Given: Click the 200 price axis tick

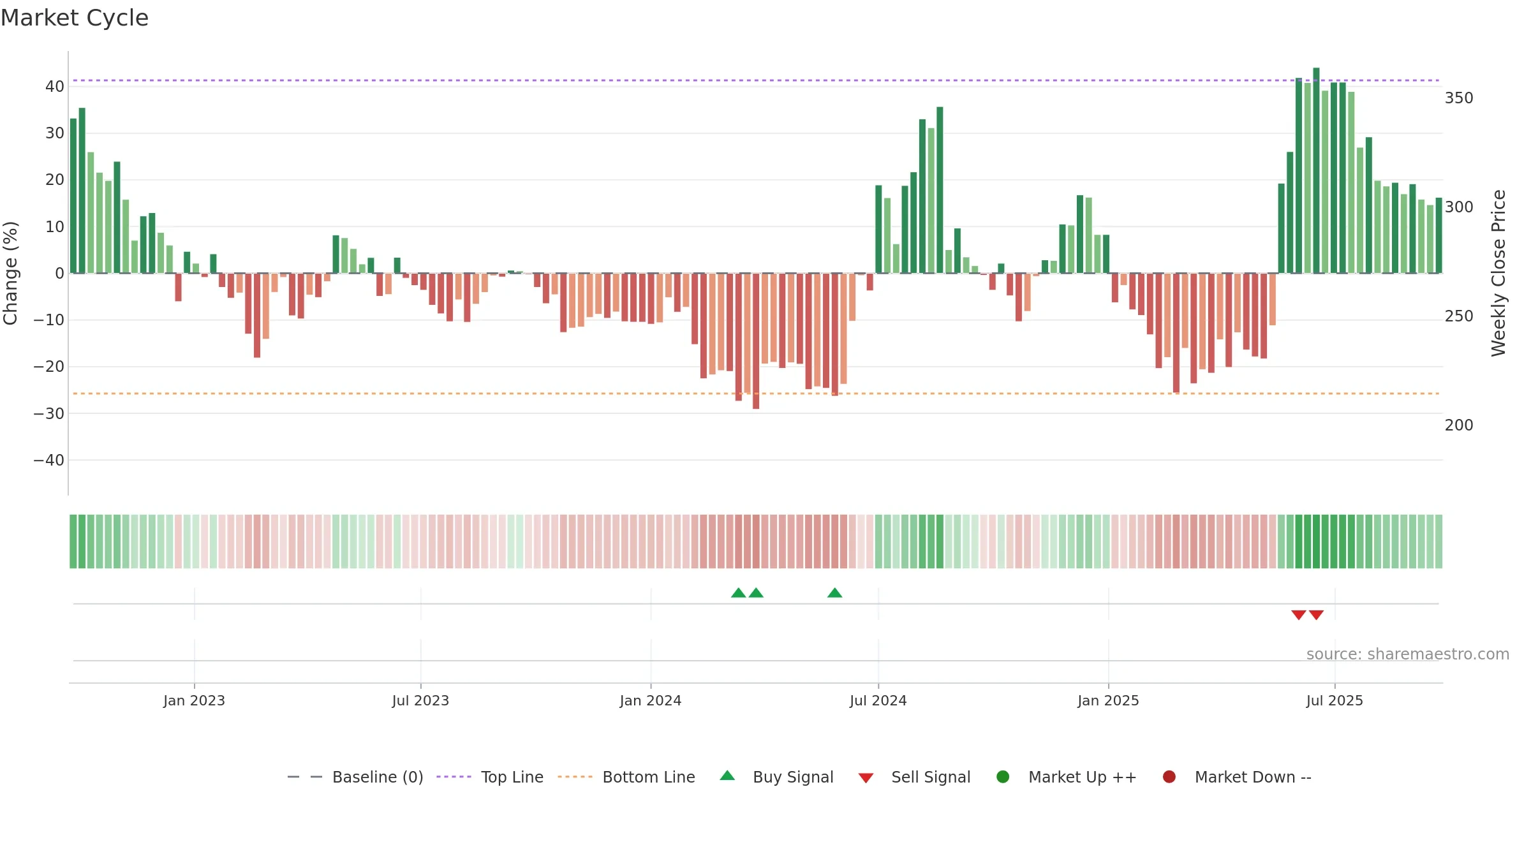Looking at the screenshot, I should pos(1459,425).
